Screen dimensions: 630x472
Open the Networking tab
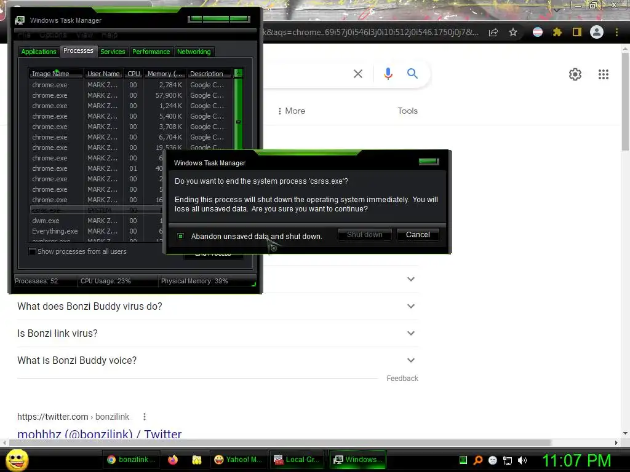point(194,52)
